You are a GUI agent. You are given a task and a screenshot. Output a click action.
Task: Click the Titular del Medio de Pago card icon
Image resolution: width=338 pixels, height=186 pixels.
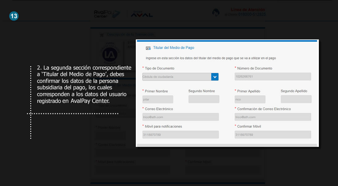[148, 48]
